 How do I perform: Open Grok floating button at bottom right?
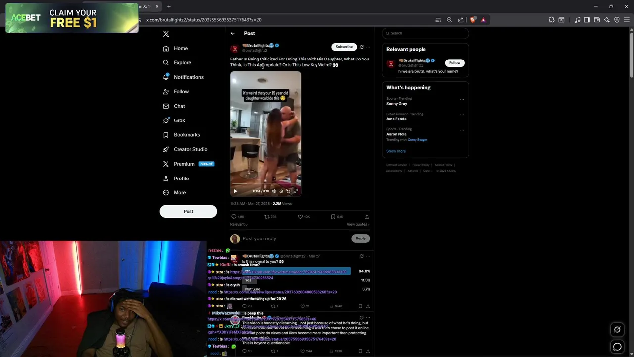[617, 330]
